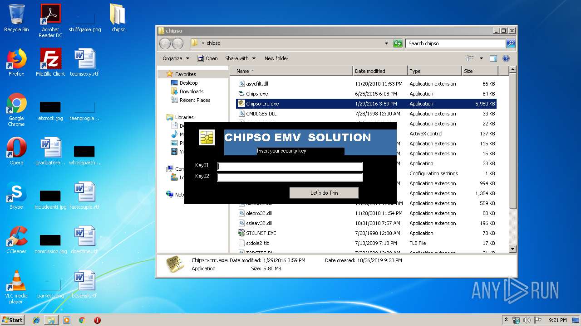The image size is (581, 326).
Task: Click the chip card icon in Chipso dialog
Action: click(x=207, y=138)
